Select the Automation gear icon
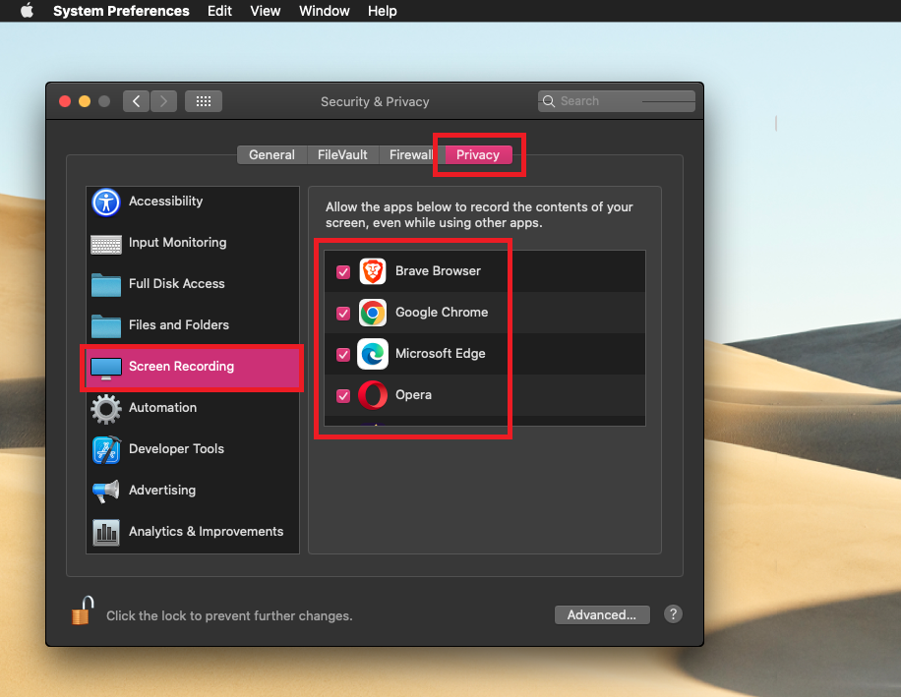 (106, 408)
